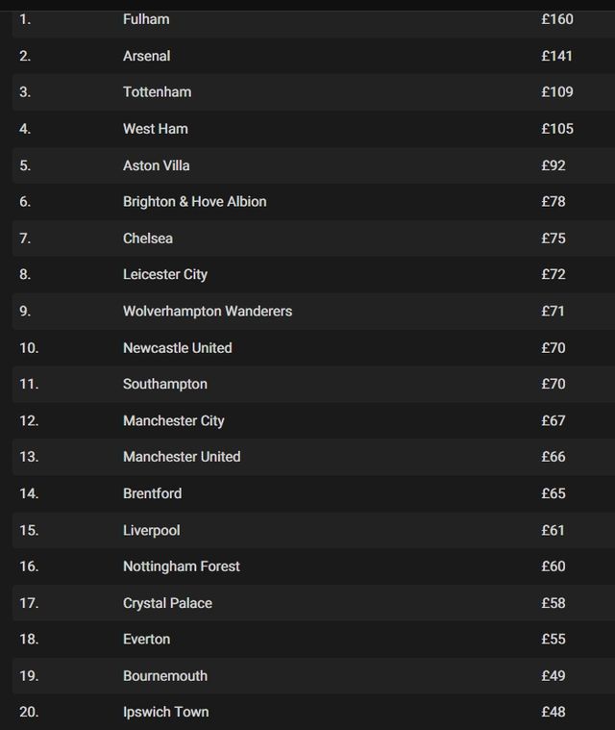Click Wolverhampton Wanderers entry
Image resolution: width=615 pixels, height=730 pixels.
pyautogui.click(x=207, y=312)
